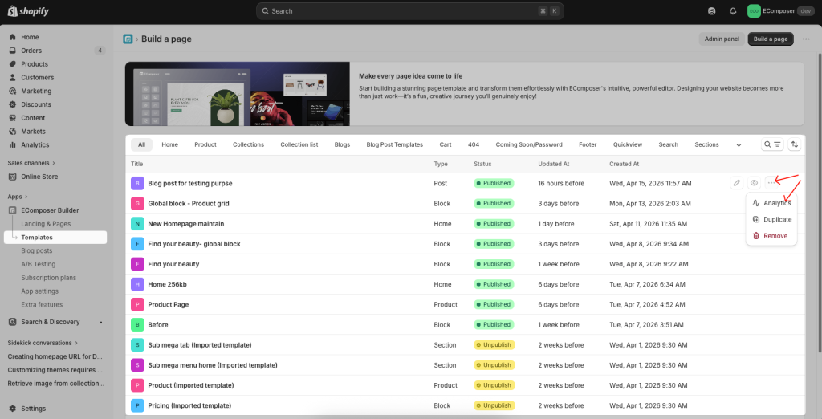Click the top Search input field
The width and height of the screenshot is (822, 419).
409,11
